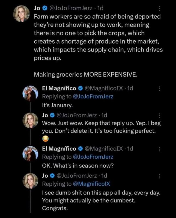This screenshot has height=218, width=176.
Task: Click "El Magnífico" name on "It's January." reply
Action: [59, 88]
